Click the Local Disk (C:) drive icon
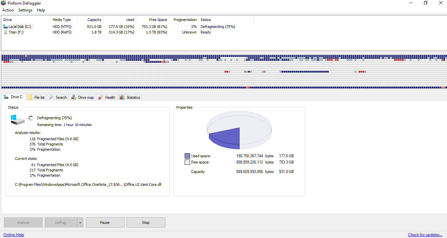 click(5, 27)
